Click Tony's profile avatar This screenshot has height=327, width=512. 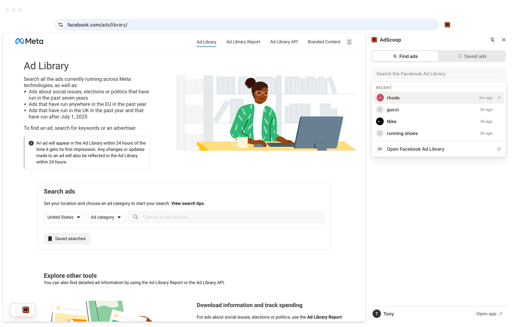[x=377, y=314]
